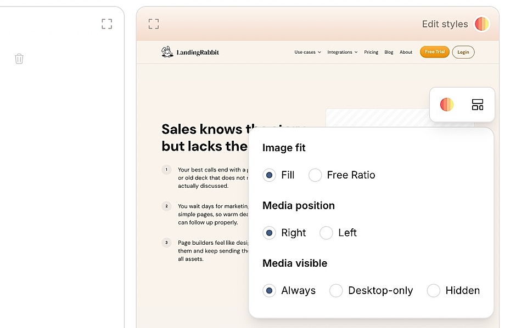Viewport: 527px width, 328px height.
Task: Open the fullscreen preview icon
Action: tap(154, 24)
